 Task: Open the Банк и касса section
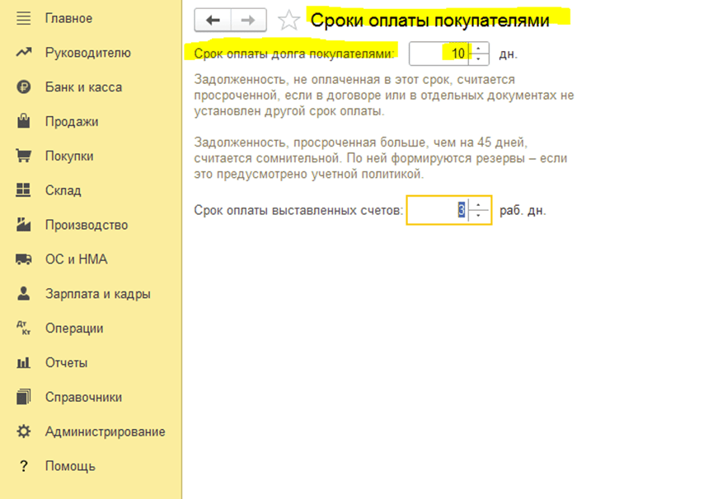click(x=83, y=87)
